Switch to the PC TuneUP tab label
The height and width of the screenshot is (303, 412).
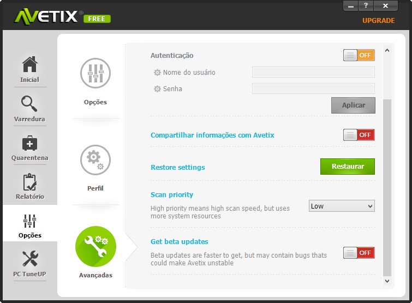(29, 274)
